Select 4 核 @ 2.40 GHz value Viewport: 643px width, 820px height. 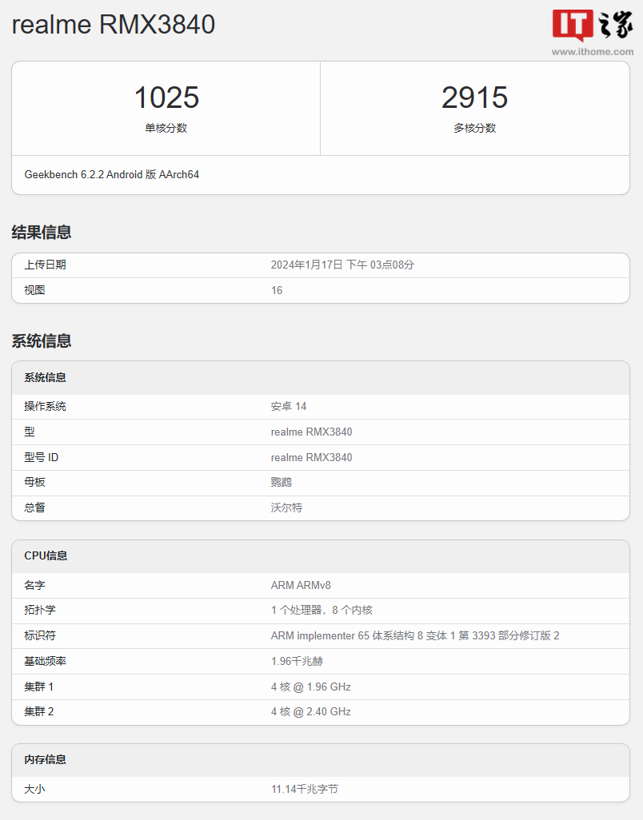click(311, 712)
